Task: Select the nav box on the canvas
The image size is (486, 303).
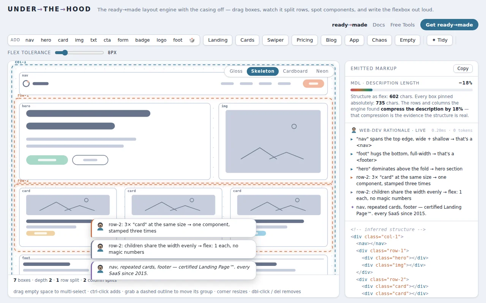Action: (x=173, y=84)
